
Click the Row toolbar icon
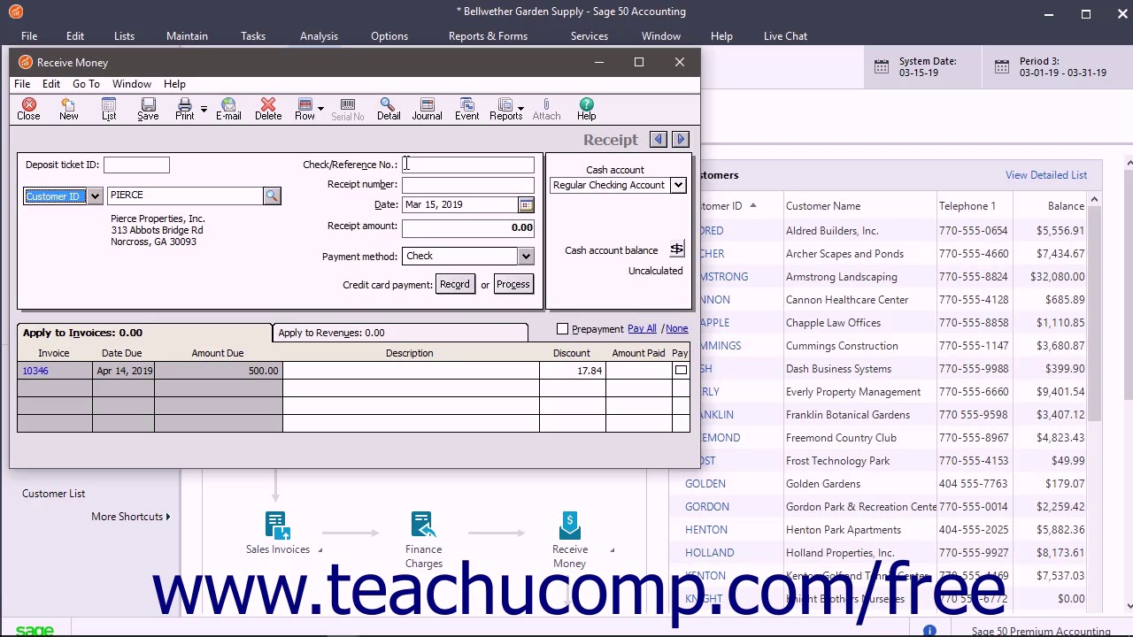pos(304,109)
